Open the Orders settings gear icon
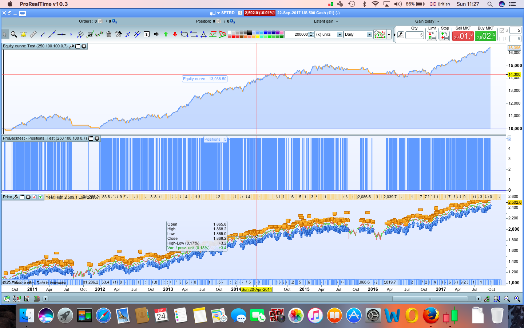 pyautogui.click(x=114, y=21)
